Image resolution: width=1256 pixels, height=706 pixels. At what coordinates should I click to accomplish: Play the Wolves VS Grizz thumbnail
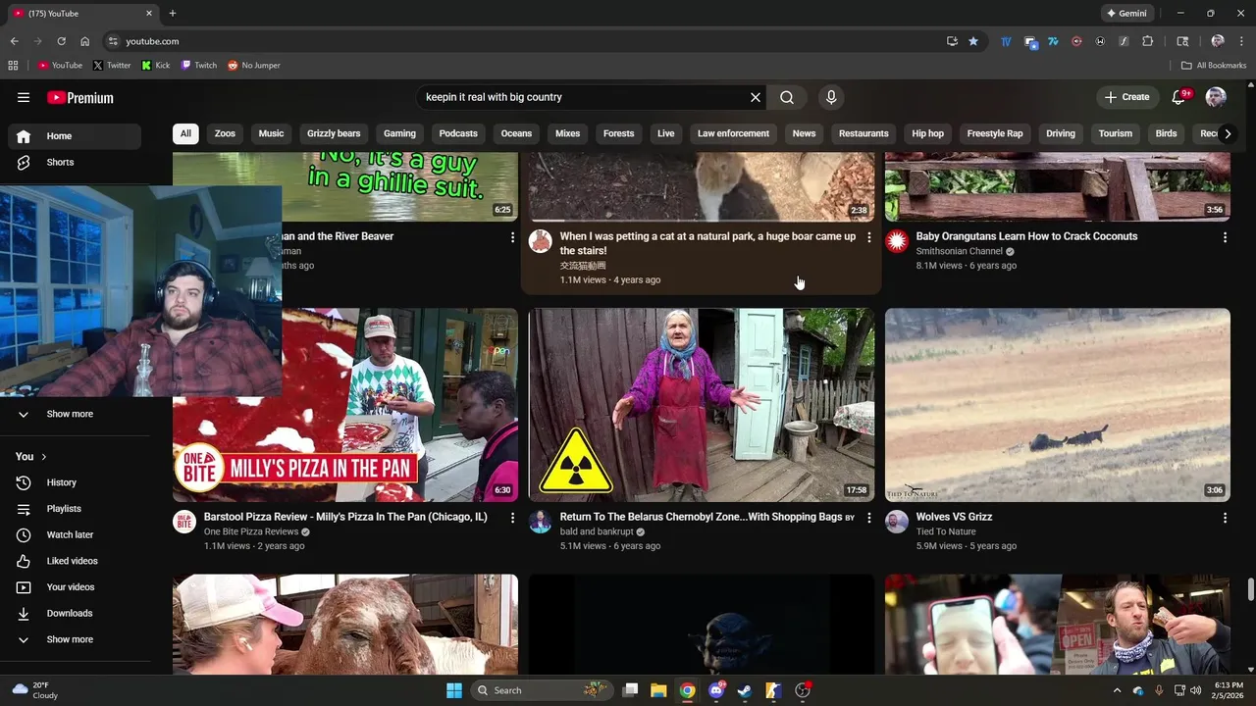click(1058, 405)
